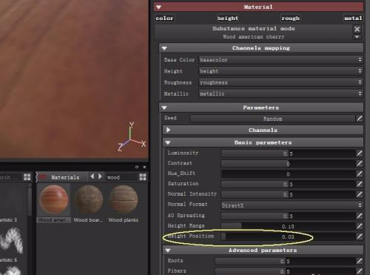This screenshot has height=275, width=370.
Task: Click the edit icon next to Contrast
Action: click(x=359, y=164)
